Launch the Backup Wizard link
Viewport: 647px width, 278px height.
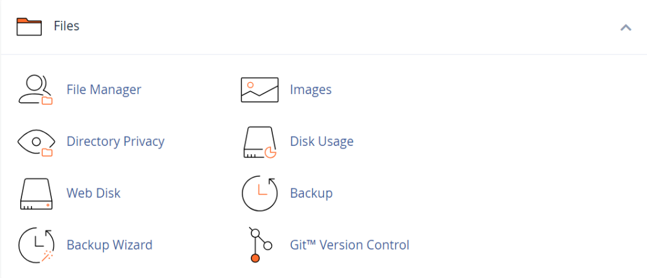[x=109, y=245]
